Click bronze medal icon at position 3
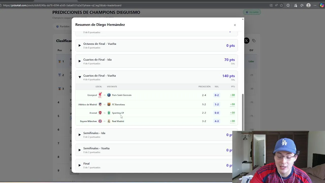 [x=59, y=89]
